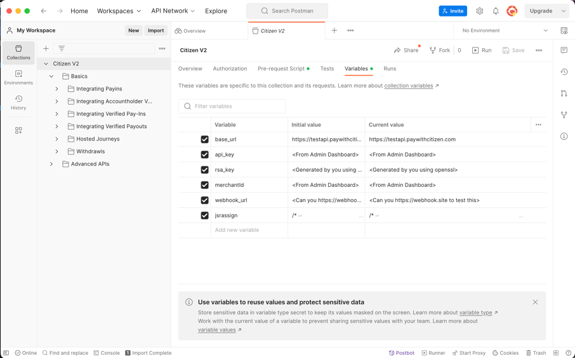Open the No Environment dropdown
Viewport: 575px width, 358px height.
tap(504, 30)
